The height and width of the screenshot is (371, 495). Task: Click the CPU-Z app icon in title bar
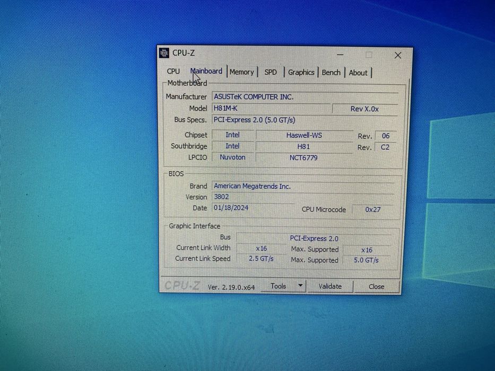coord(164,53)
